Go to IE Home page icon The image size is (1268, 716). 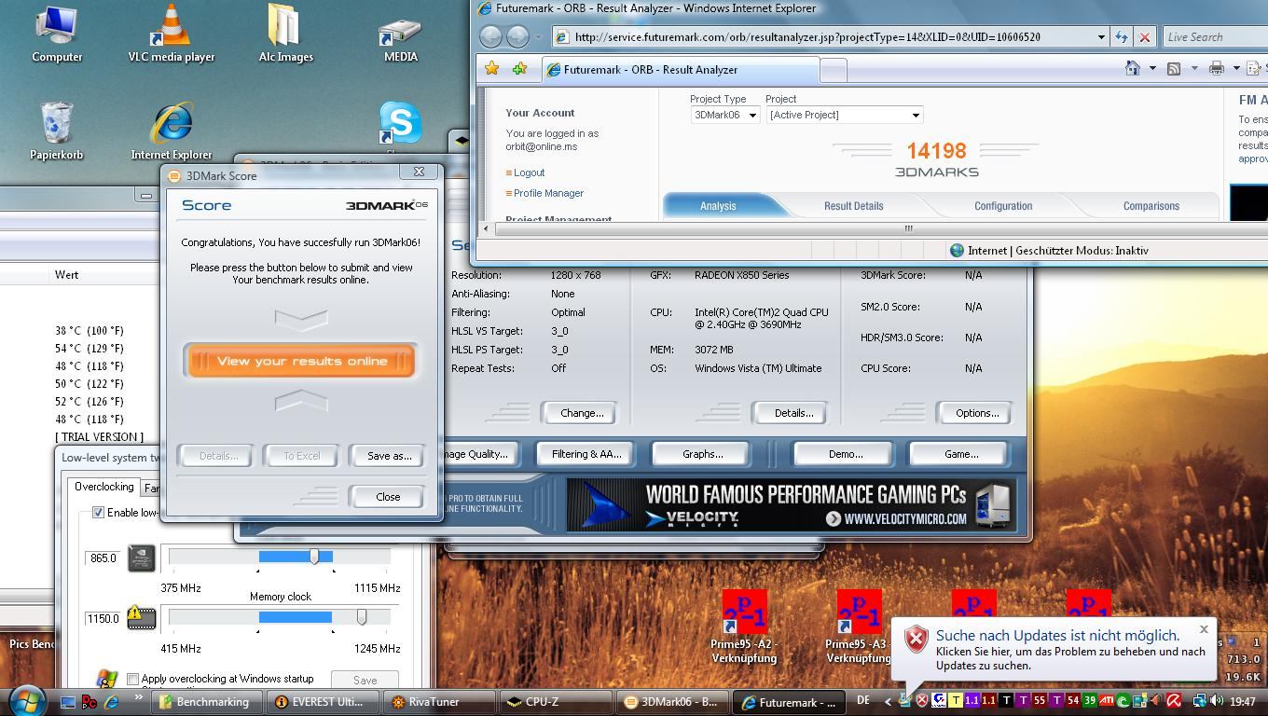(1133, 68)
